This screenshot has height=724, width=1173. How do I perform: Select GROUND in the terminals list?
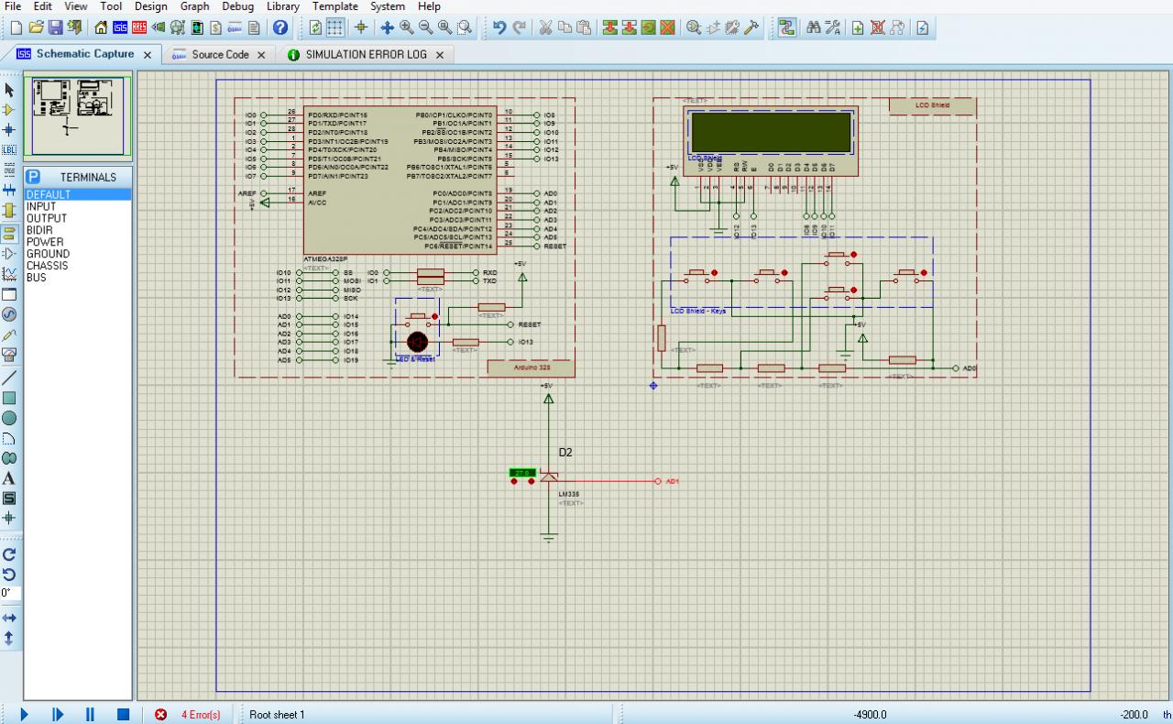tap(48, 254)
